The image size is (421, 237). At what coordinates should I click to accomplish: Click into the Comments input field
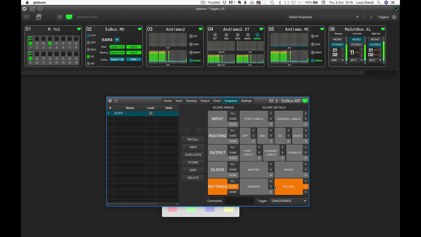[x=239, y=201]
